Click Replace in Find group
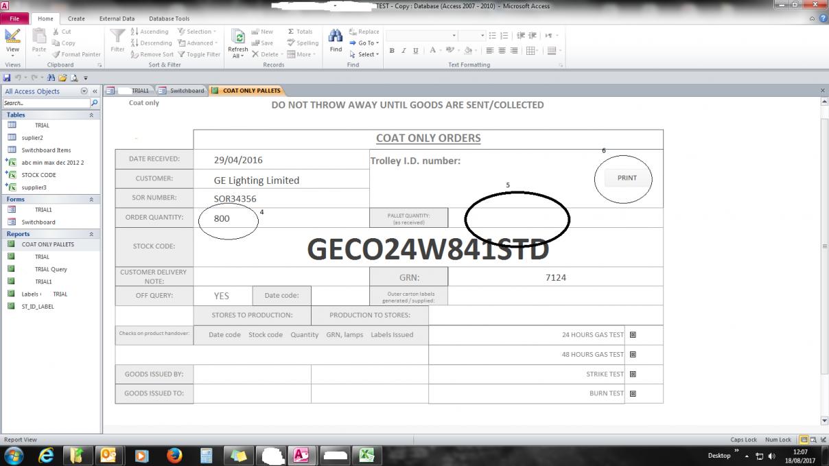This screenshot has height=466, width=829. tap(364, 32)
